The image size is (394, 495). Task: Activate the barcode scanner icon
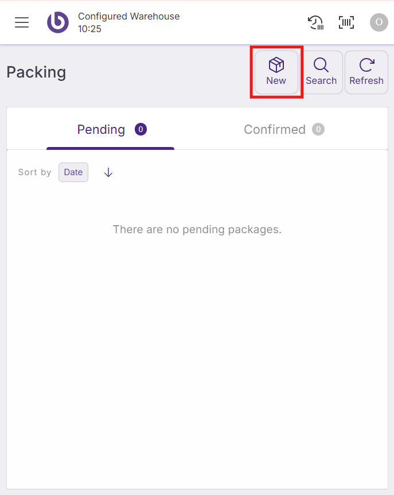[346, 22]
